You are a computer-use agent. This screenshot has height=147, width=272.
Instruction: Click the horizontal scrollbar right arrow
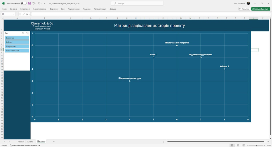pos(268,142)
